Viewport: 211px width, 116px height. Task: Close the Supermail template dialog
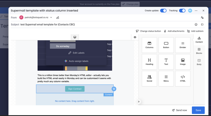tap(204, 11)
